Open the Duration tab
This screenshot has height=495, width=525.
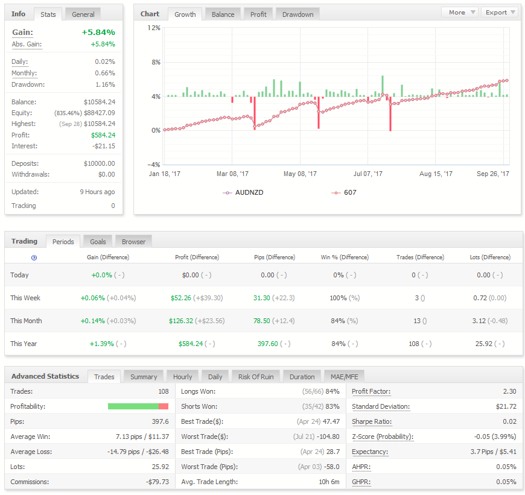point(302,377)
